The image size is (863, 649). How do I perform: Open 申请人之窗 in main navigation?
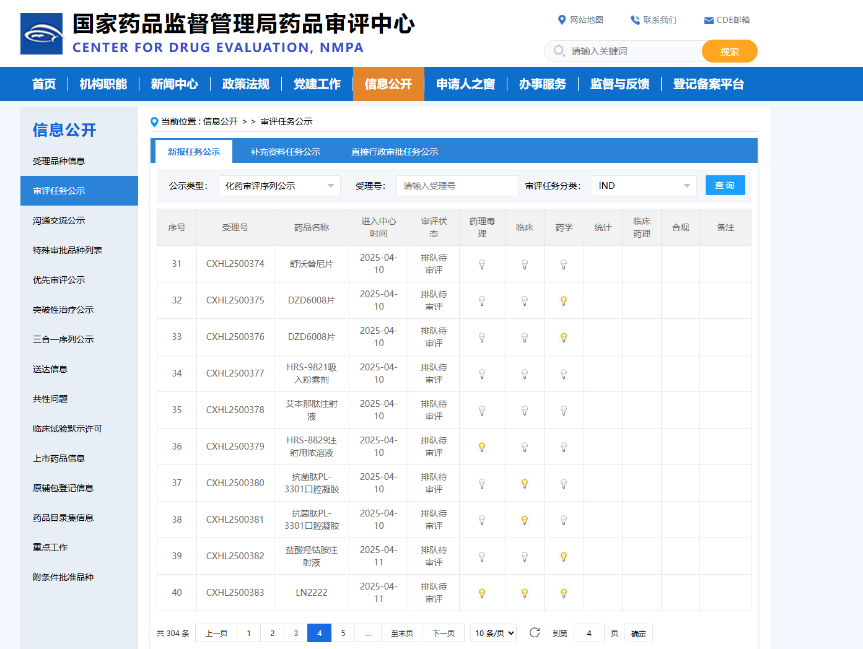point(465,84)
